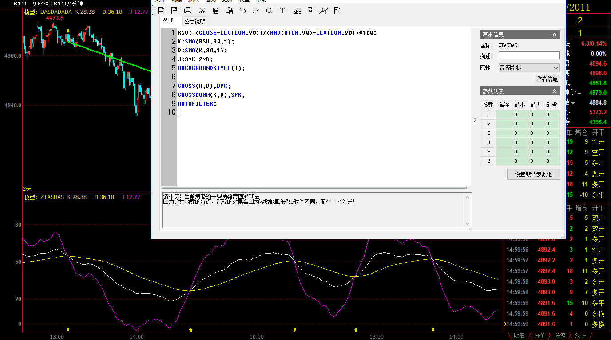Hide the side panel with the arrow
Image resolution: width=611 pixels, height=340 pixels.
[475, 120]
